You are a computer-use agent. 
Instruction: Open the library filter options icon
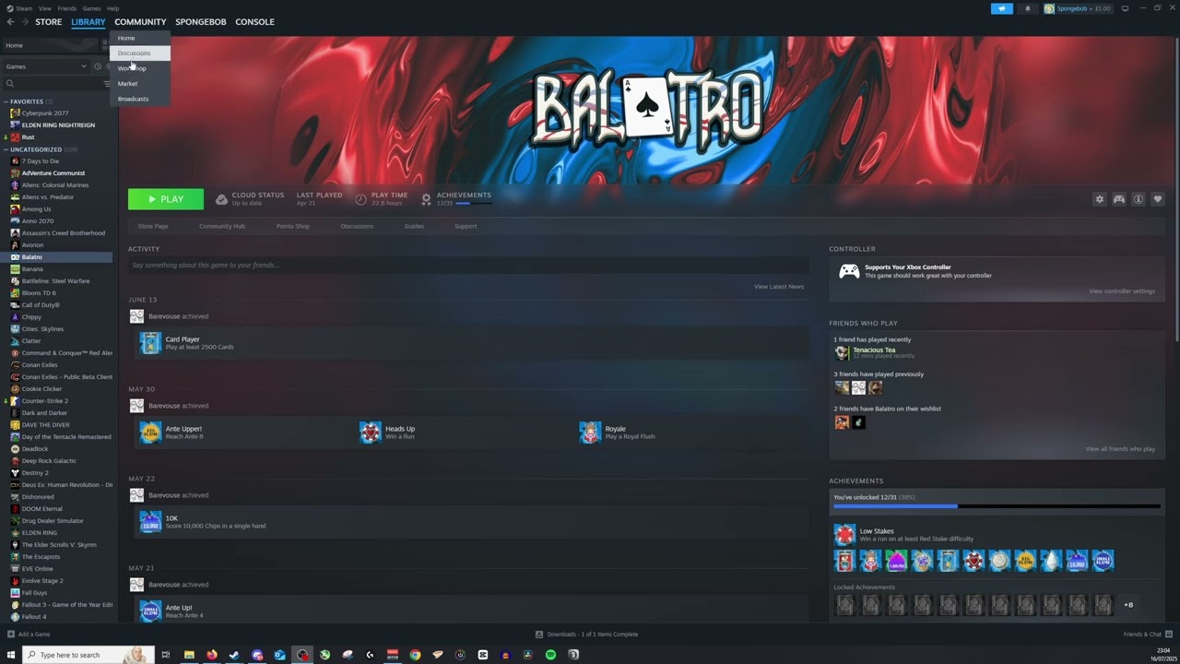(107, 84)
